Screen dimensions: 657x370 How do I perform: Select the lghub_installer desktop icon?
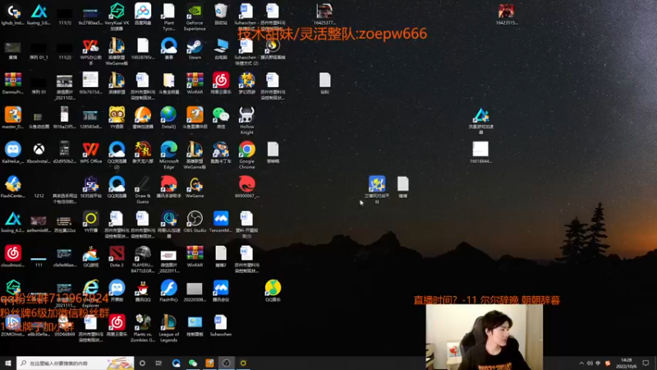(12, 14)
